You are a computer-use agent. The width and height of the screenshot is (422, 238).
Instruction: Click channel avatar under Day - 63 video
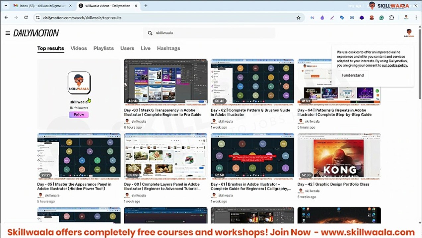point(127,121)
